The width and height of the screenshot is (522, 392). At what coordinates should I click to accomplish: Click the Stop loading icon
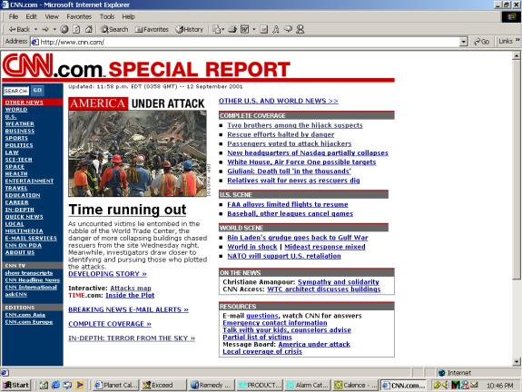click(x=64, y=29)
